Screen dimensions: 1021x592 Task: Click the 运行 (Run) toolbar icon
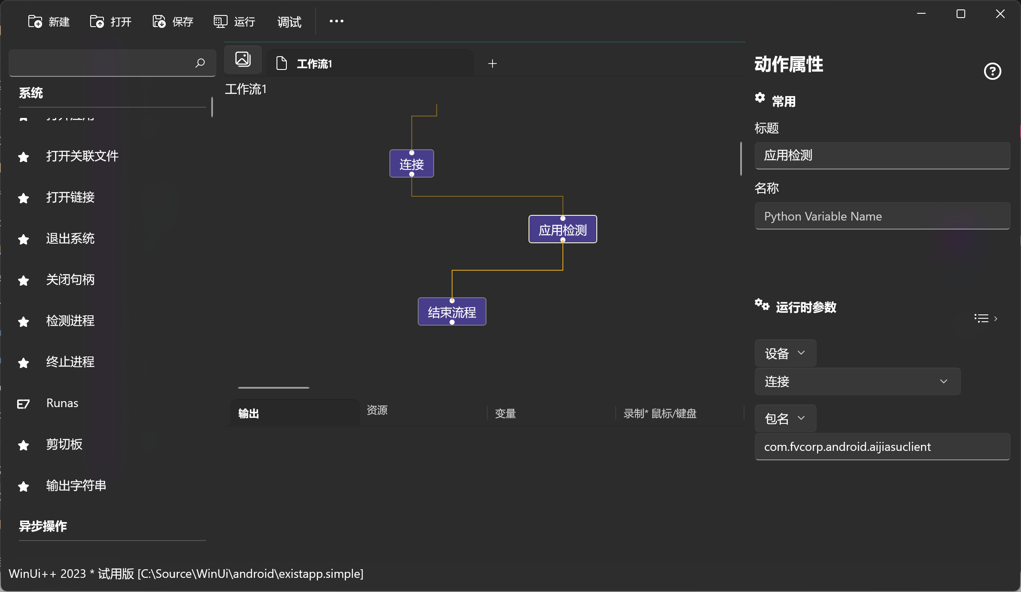point(220,21)
